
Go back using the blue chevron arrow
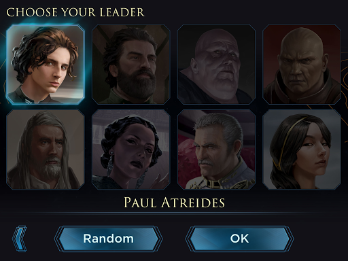point(20,239)
